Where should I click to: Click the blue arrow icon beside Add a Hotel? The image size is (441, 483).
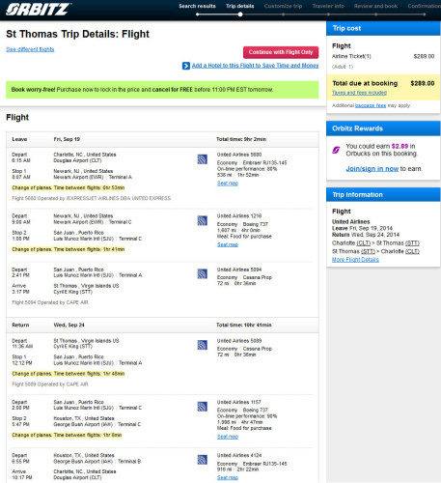(186, 66)
